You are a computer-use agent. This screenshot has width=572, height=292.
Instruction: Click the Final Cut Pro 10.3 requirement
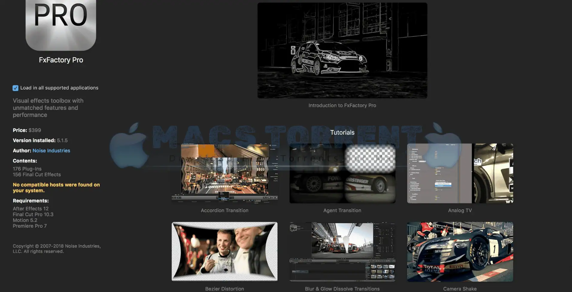coord(33,214)
